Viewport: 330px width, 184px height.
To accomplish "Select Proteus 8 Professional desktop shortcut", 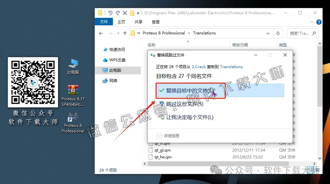I will tap(73, 123).
